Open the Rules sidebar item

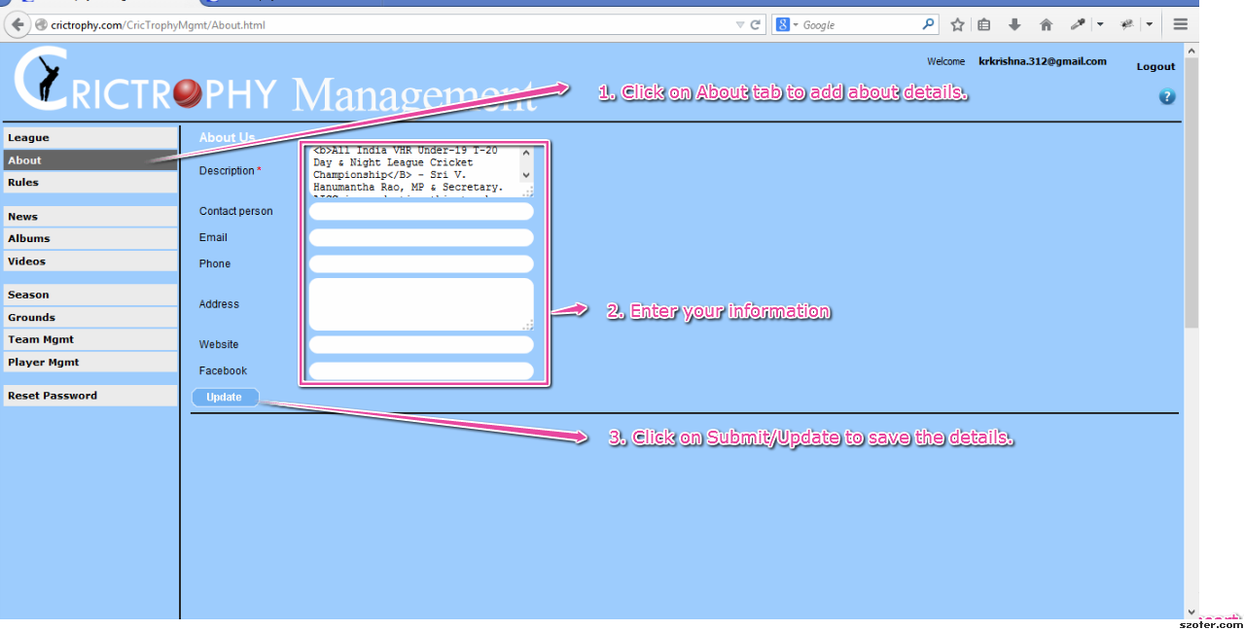coord(90,183)
